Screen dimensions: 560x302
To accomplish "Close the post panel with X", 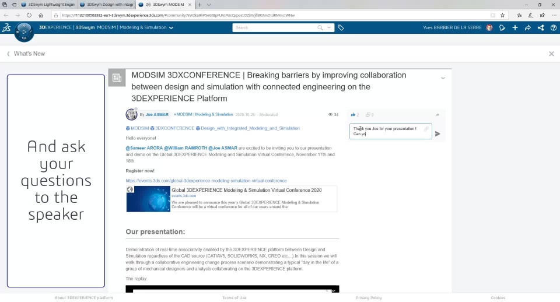I will click(551, 54).
